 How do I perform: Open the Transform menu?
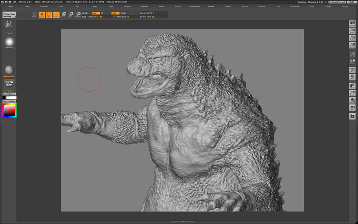(294, 7)
